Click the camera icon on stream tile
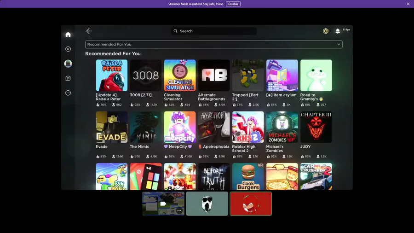The image size is (414, 233). (x=163, y=204)
